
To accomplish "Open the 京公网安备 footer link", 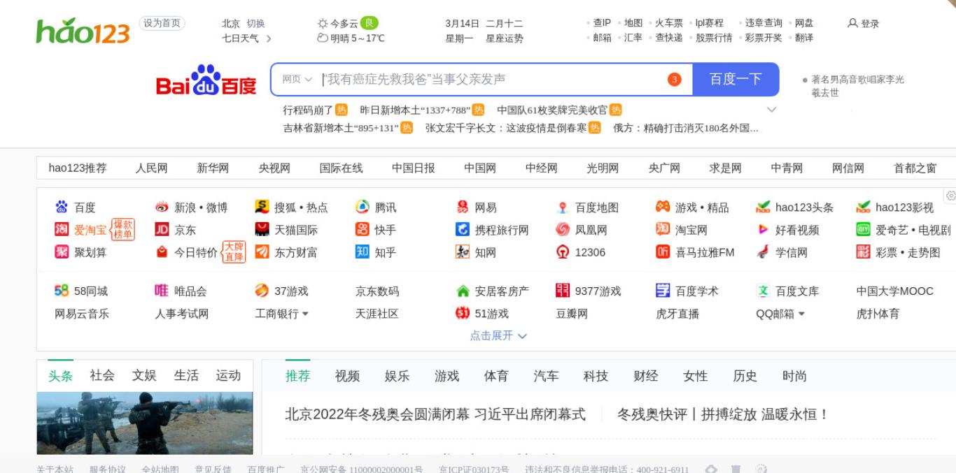I will point(361,469).
